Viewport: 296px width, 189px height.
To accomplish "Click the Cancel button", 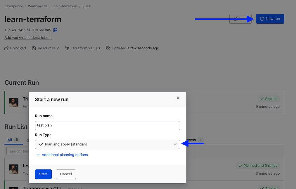I will click(66, 174).
